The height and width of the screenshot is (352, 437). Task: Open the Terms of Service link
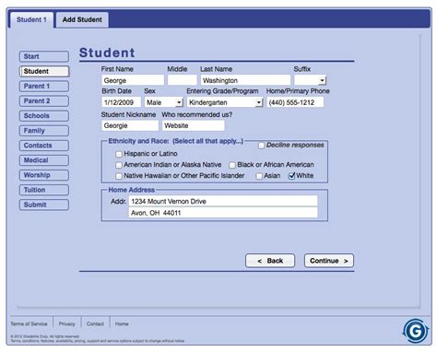(29, 323)
